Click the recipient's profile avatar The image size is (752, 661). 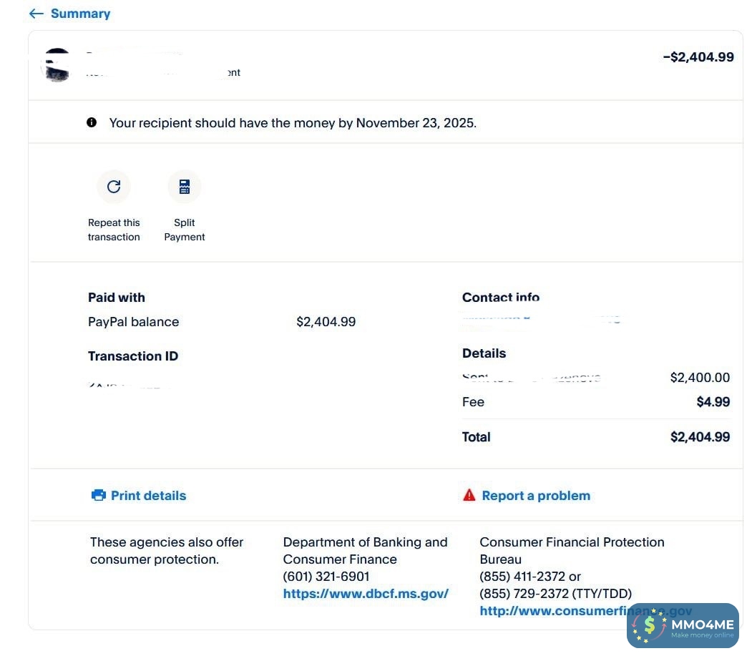[x=58, y=64]
